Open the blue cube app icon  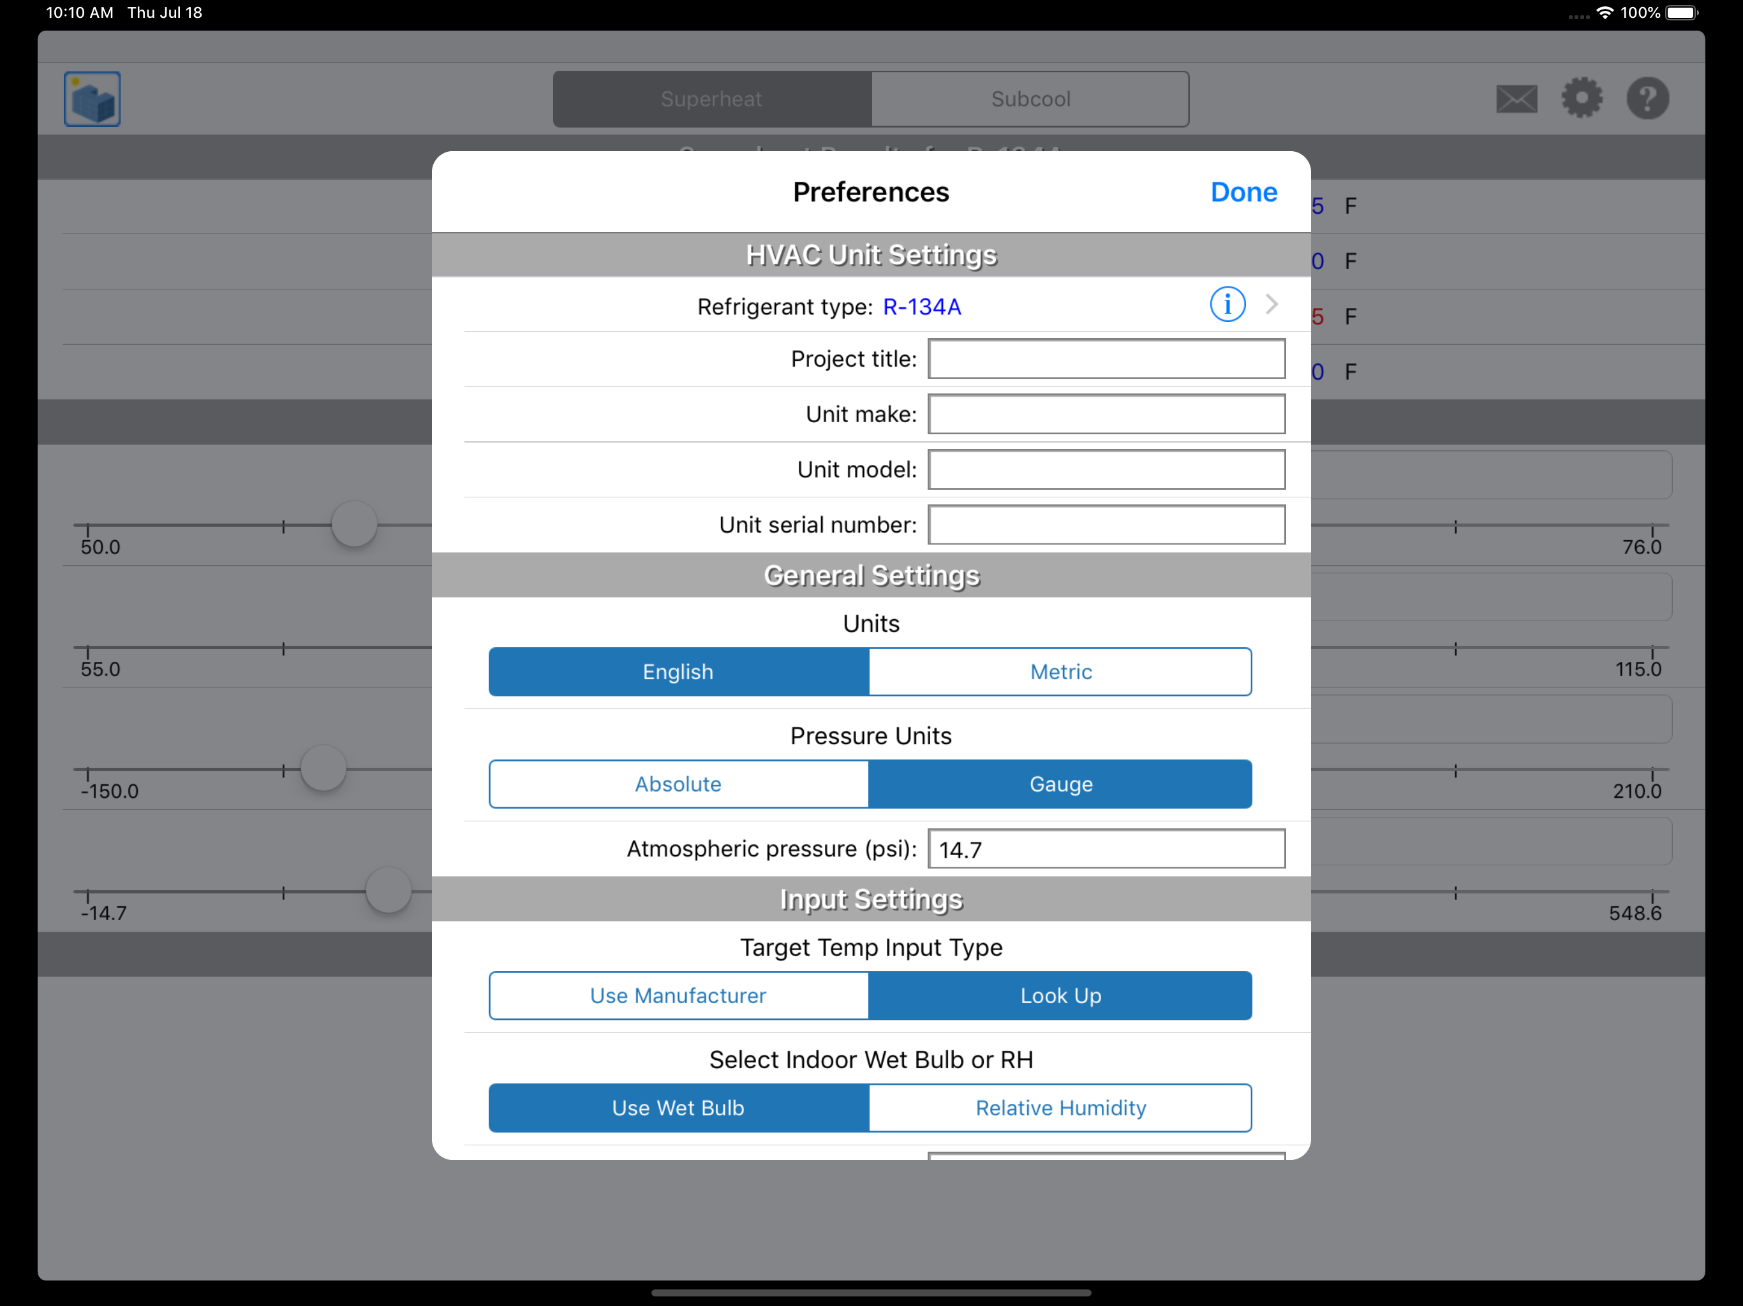click(x=93, y=99)
